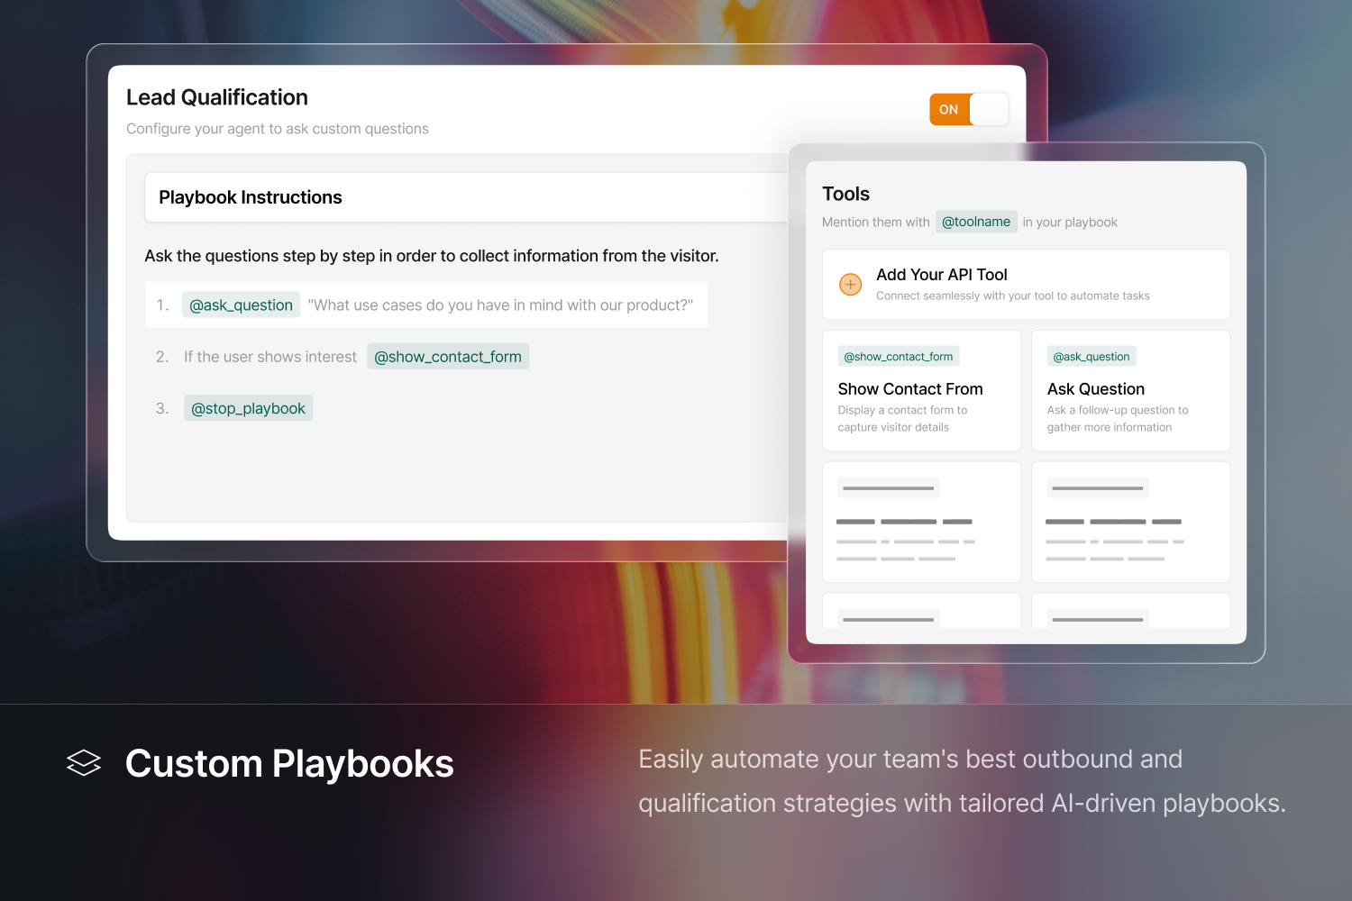The width and height of the screenshot is (1352, 901).
Task: Select the @ask_question tag in step 1
Action: tap(241, 305)
